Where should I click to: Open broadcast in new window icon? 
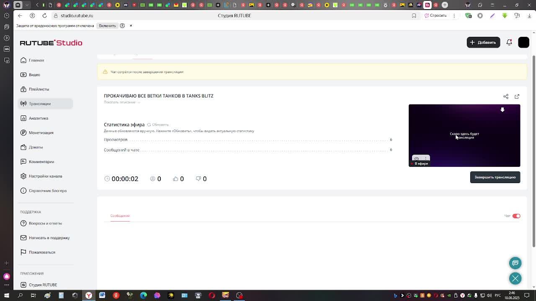coord(517,97)
